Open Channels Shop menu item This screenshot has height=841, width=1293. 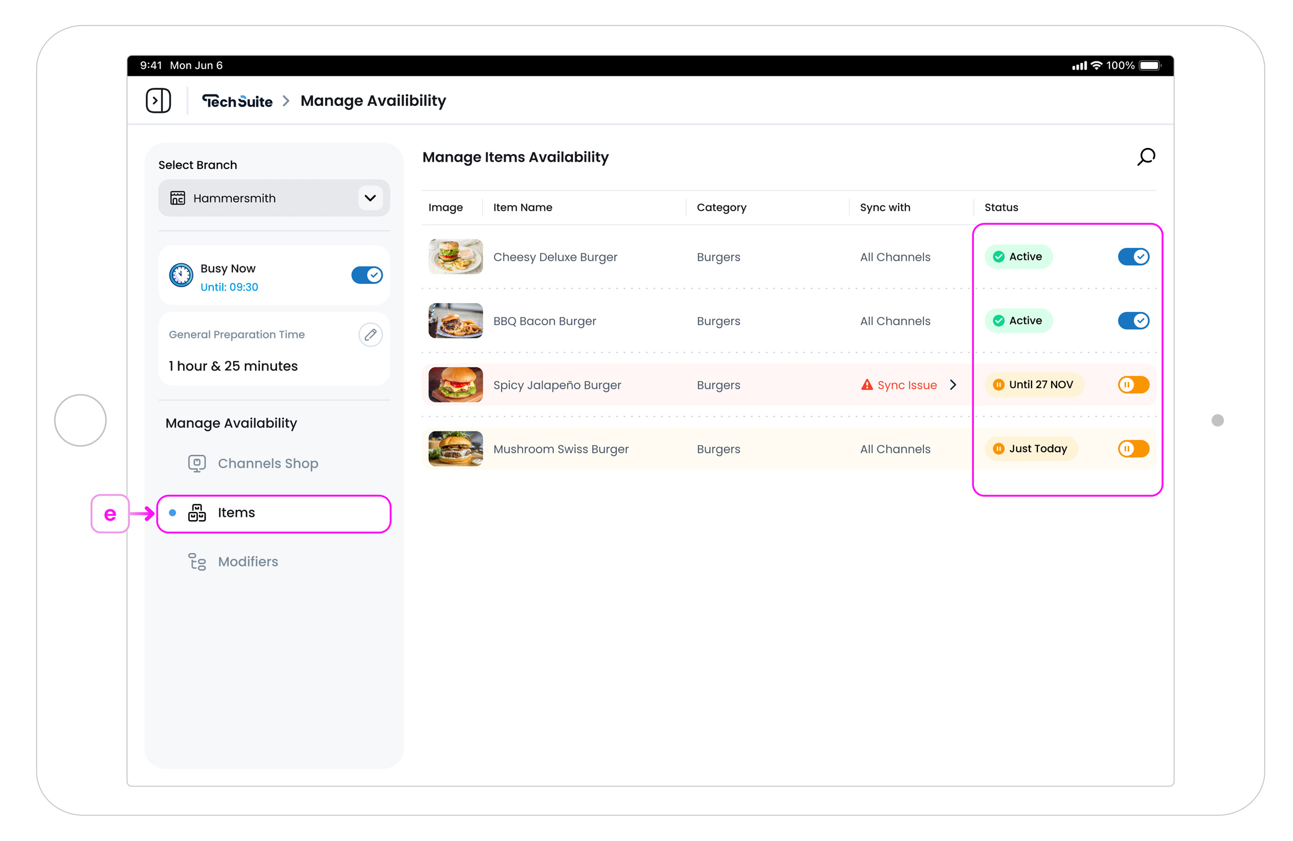(268, 463)
